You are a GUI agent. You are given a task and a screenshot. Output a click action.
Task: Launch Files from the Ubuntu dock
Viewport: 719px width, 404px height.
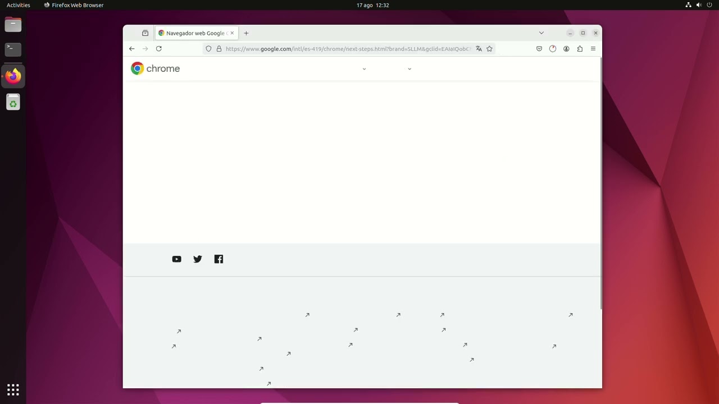(x=13, y=24)
